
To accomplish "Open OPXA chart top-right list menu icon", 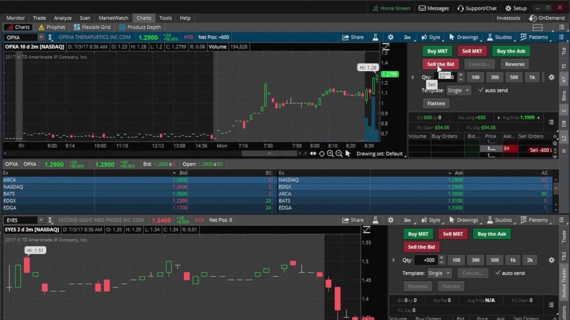I will click(x=561, y=37).
